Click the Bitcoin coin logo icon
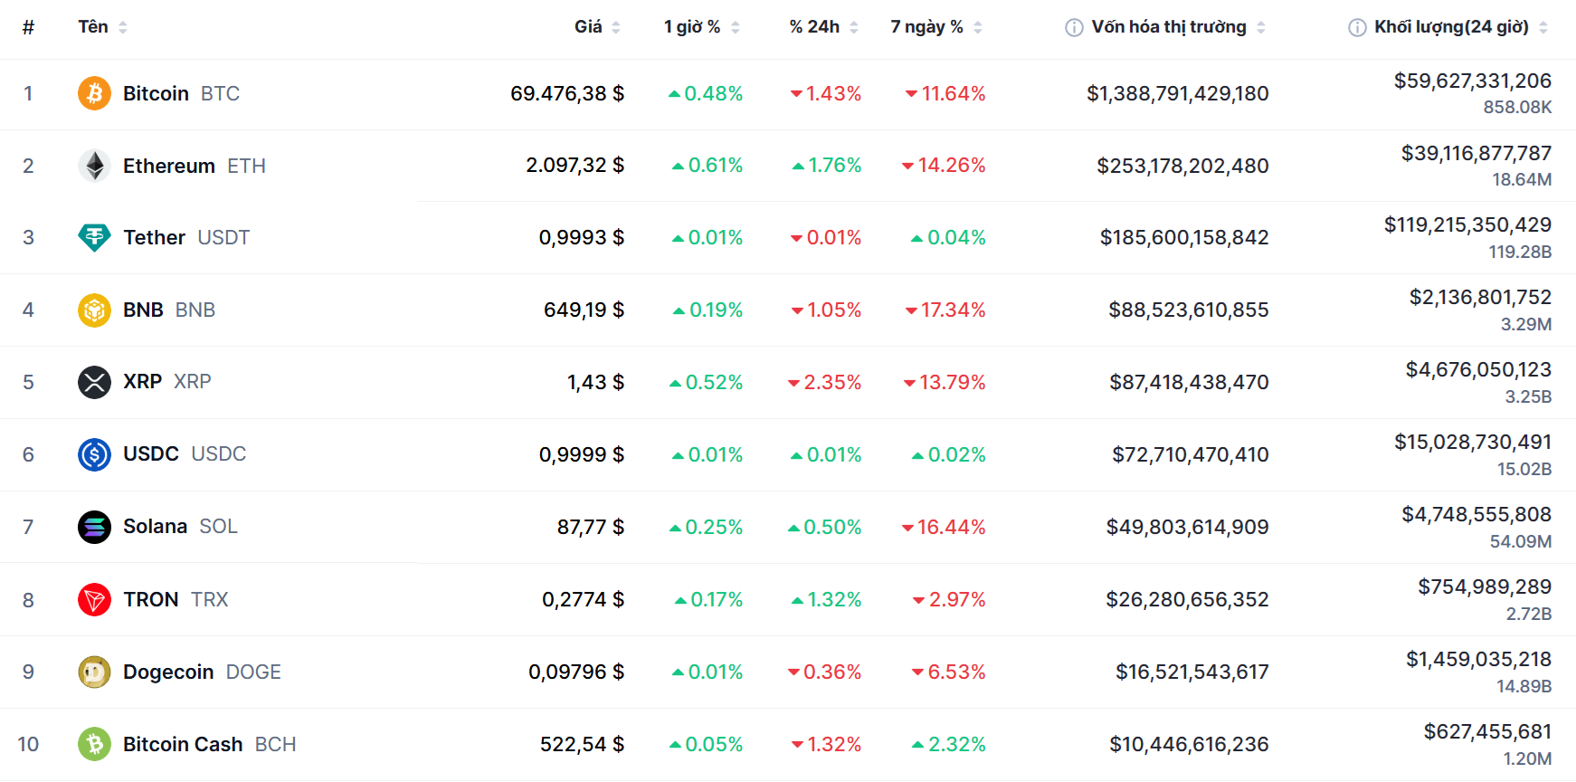Image resolution: width=1576 pixels, height=782 pixels. coord(94,93)
